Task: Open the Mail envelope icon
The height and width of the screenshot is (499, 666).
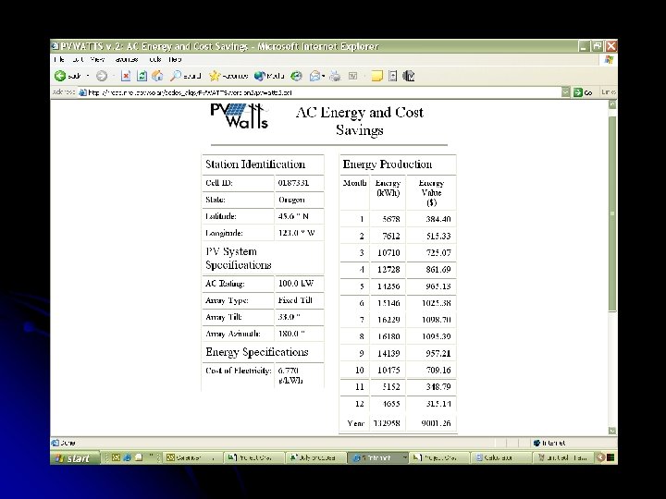Action: (314, 76)
